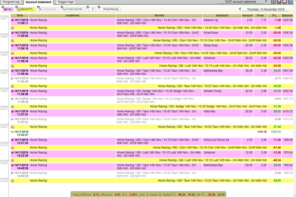The width and height of the screenshot is (296, 197).
Task: Toggle the Horse Racing filter
Action: tap(110, 9)
